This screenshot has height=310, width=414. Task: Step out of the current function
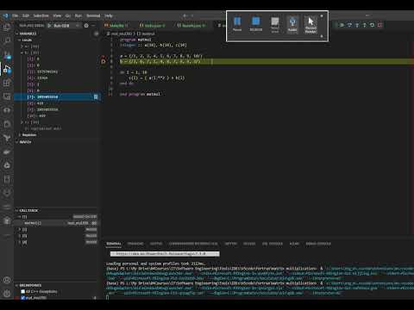tap(365, 25)
